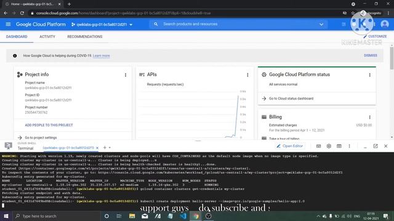Open Cloud Shell terminal settings gear

click(x=329, y=146)
